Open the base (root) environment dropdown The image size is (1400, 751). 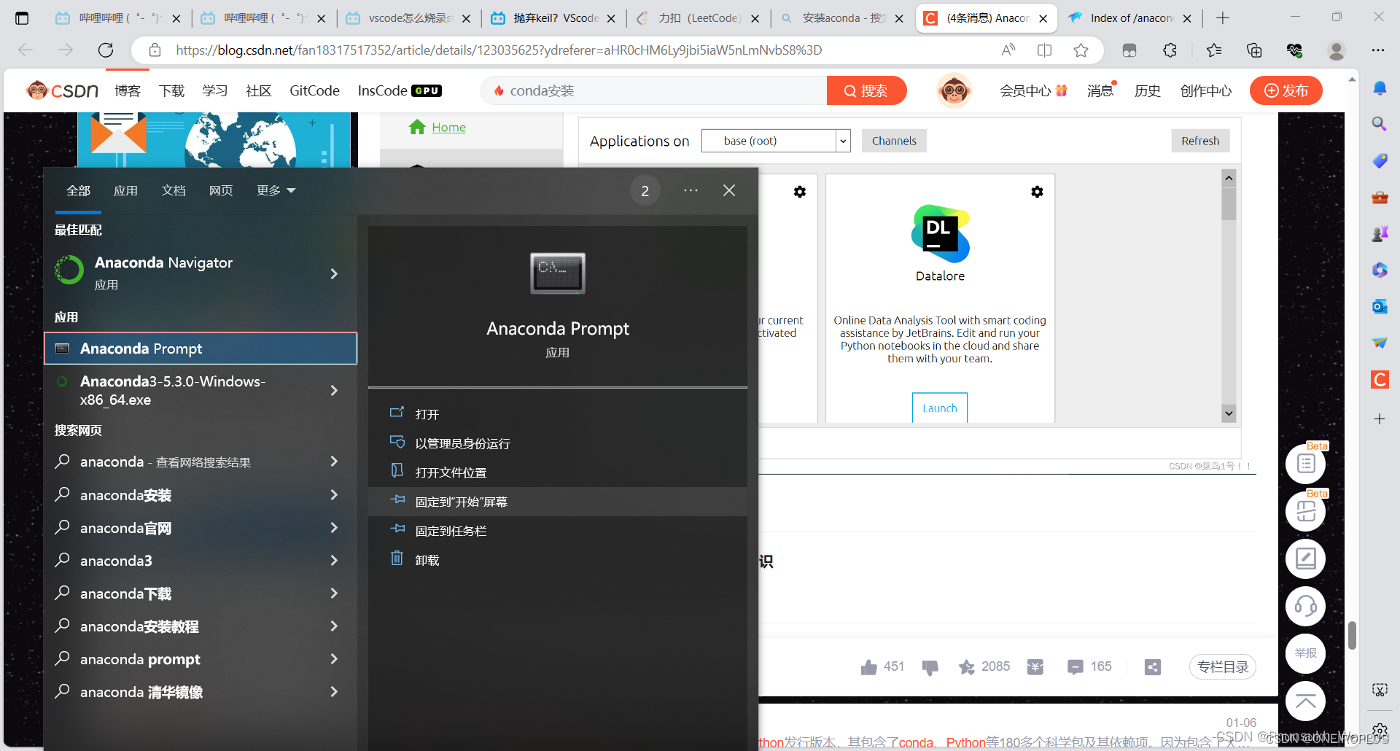pos(776,141)
